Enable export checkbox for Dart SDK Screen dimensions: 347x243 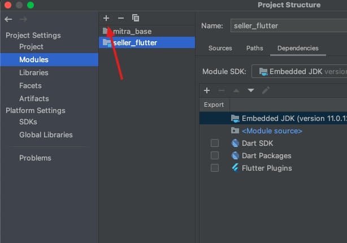click(214, 143)
